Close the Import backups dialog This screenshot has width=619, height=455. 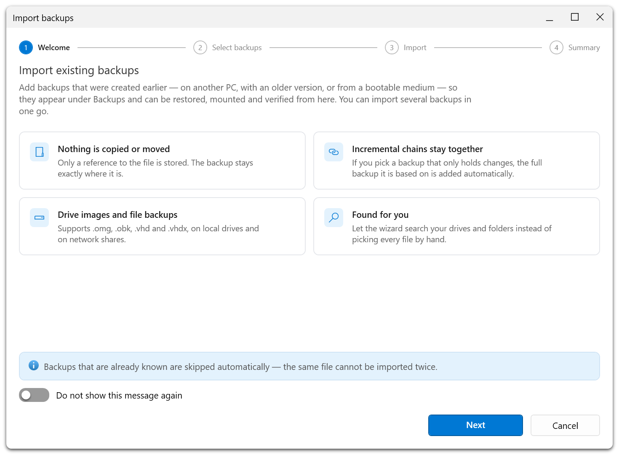click(600, 17)
